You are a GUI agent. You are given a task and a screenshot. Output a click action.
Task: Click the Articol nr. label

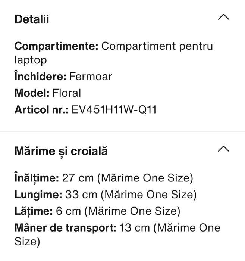41,109
